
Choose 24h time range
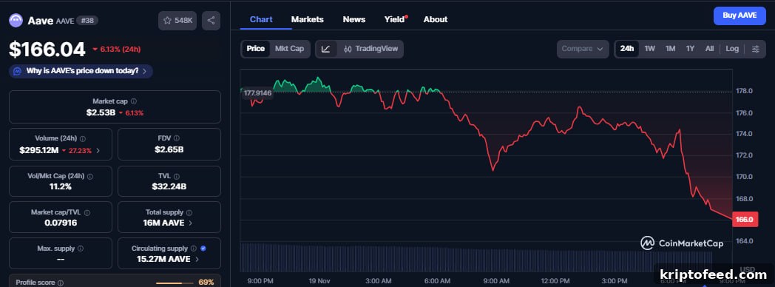click(626, 49)
